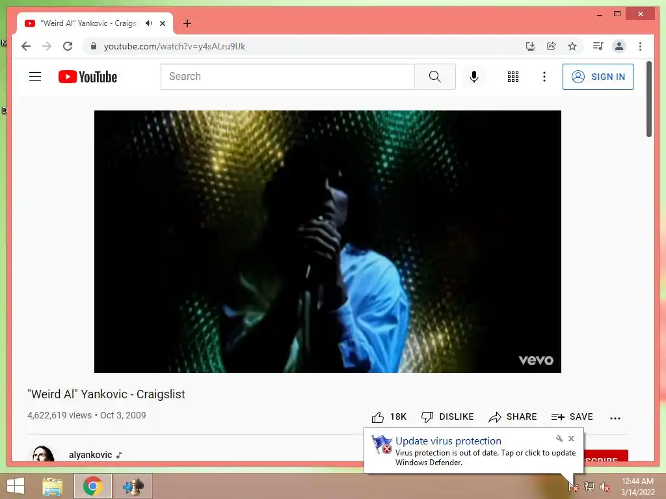Viewport: 666px width, 499px height.
Task: Open notification options wrench icon
Action: (x=559, y=439)
